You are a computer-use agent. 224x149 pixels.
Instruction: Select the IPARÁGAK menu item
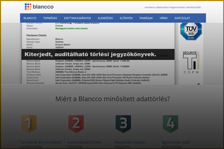click(x=146, y=18)
